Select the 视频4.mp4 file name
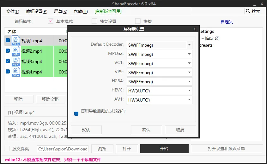Viewport: 267px width, 164px height. 32,72
